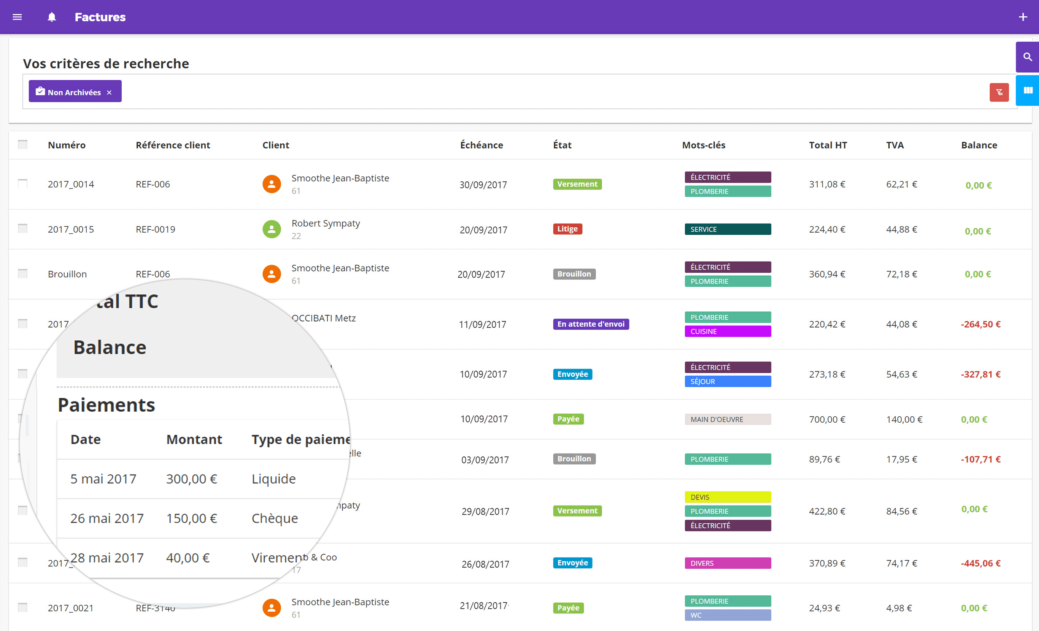Click TVA amount 84,56 €
Image resolution: width=1039 pixels, height=631 pixels.
point(902,511)
